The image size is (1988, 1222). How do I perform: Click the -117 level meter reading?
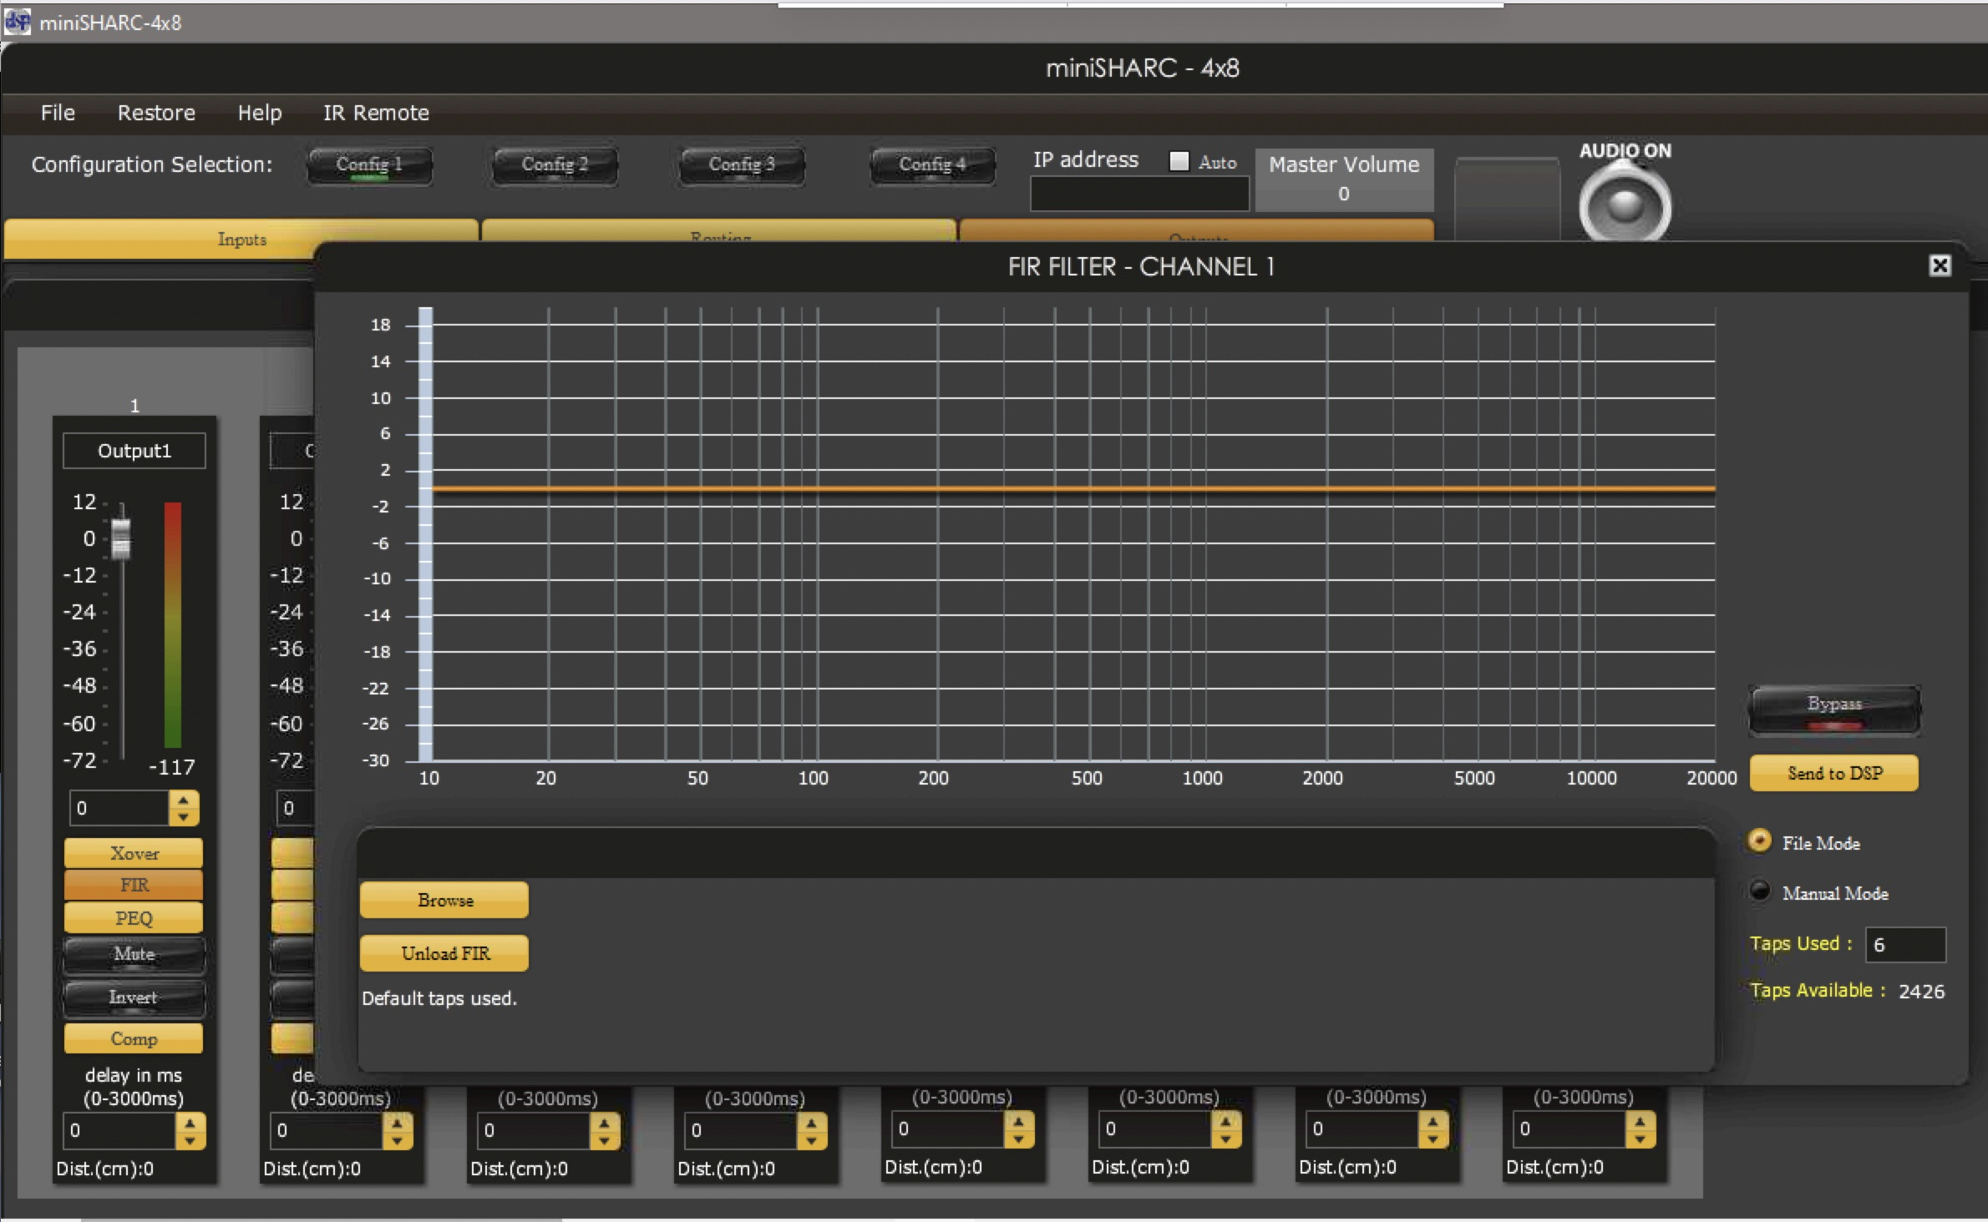tap(172, 767)
